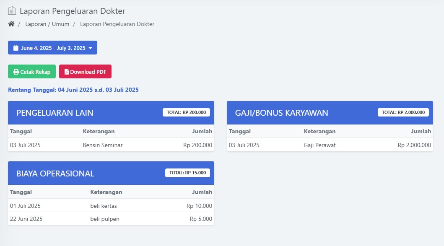Select the Bensin Seminar row
444x246 pixels.
coord(111,145)
